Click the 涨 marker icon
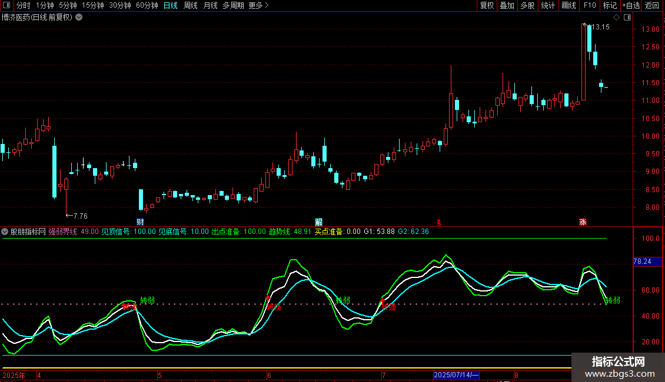The image size is (665, 382). [583, 222]
